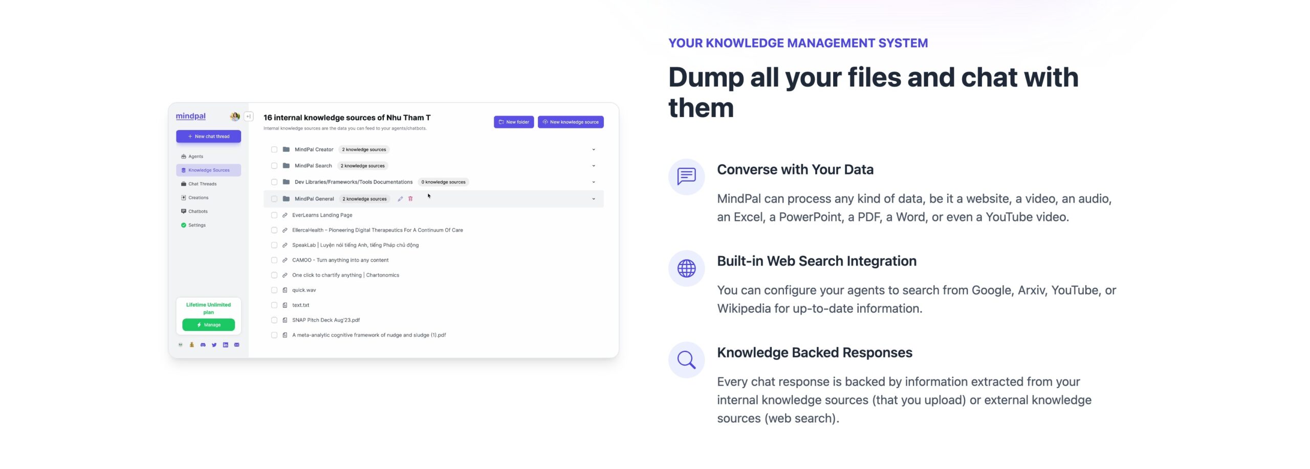
Task: Expand the Dev Libraries folder chevron
Action: (594, 183)
